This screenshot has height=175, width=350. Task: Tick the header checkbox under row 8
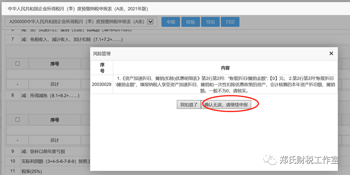(17, 120)
